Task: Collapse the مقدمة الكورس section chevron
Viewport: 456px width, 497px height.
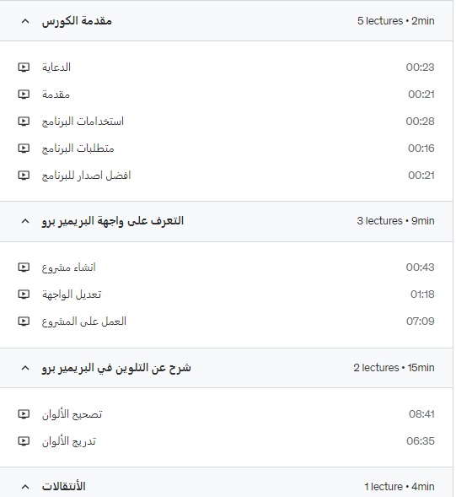Action: 25,21
